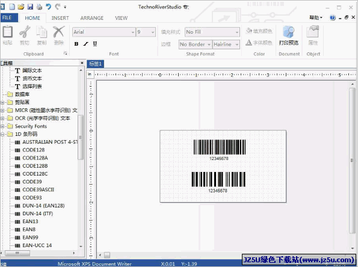Toggle Bold formatting
358x267 pixels.
click(x=76, y=44)
